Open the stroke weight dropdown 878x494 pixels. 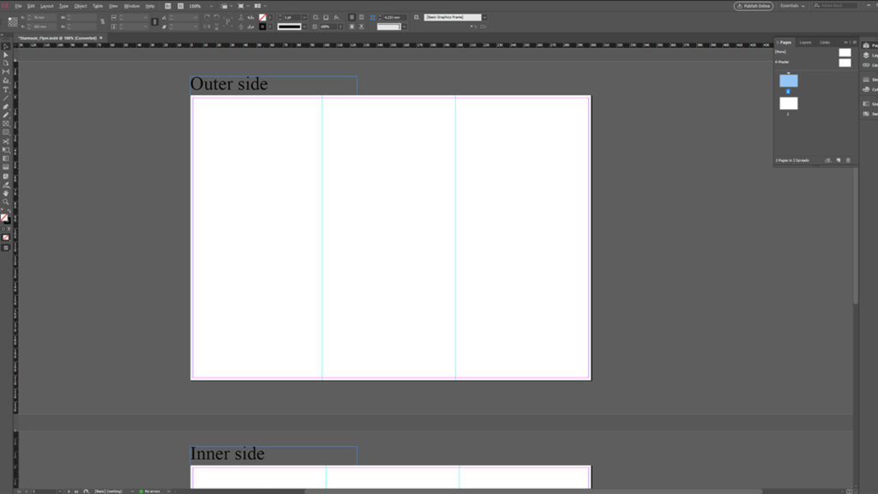304,15
